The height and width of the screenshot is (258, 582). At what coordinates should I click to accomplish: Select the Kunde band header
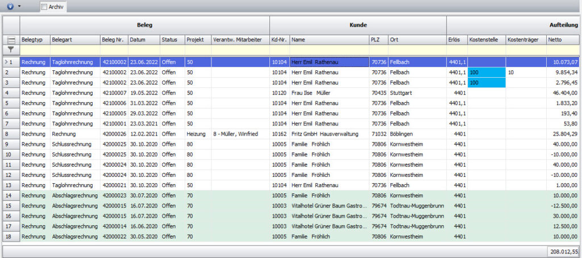[x=357, y=25]
